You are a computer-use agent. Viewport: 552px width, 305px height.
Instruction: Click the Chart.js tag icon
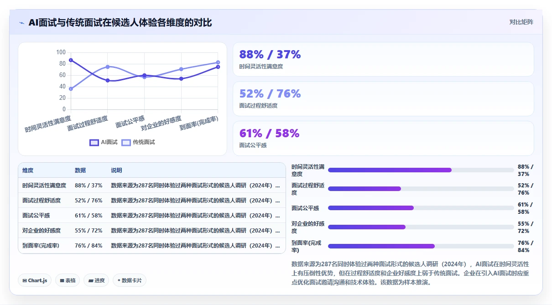click(x=24, y=280)
